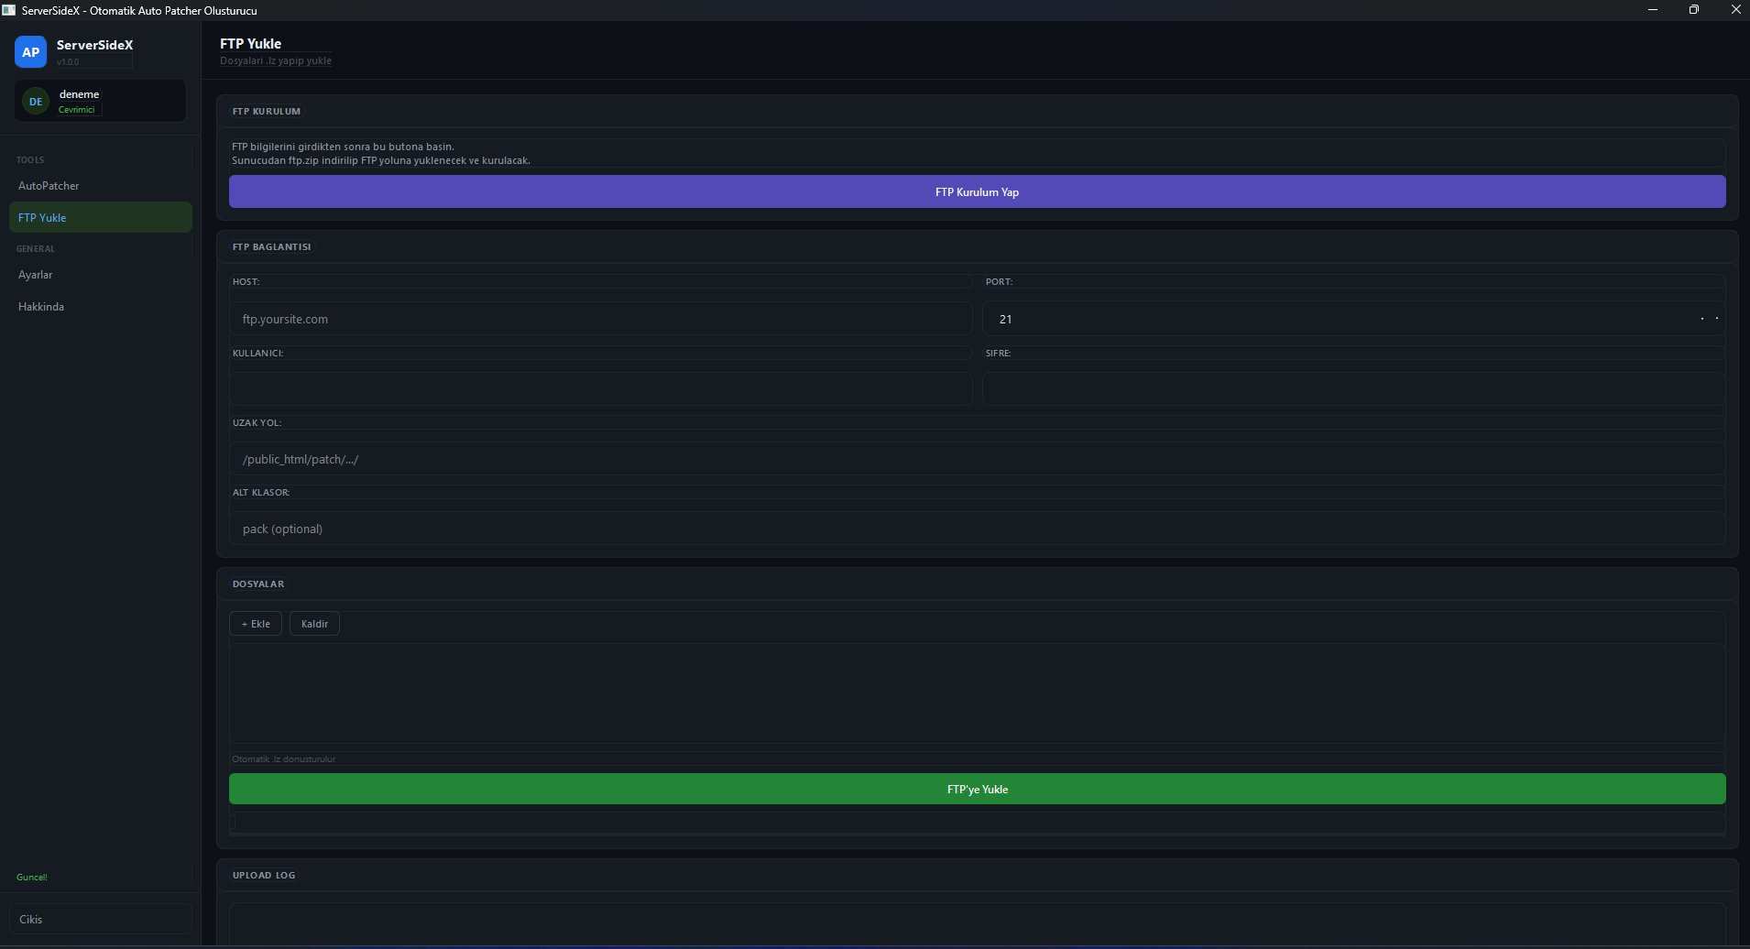The height and width of the screenshot is (949, 1750).
Task: Focus the Kullanici username field
Action: [600, 388]
